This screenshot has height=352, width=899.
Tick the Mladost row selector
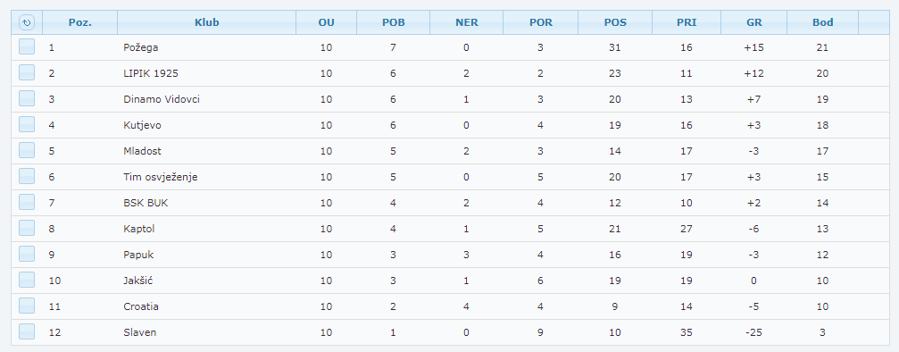click(27, 150)
